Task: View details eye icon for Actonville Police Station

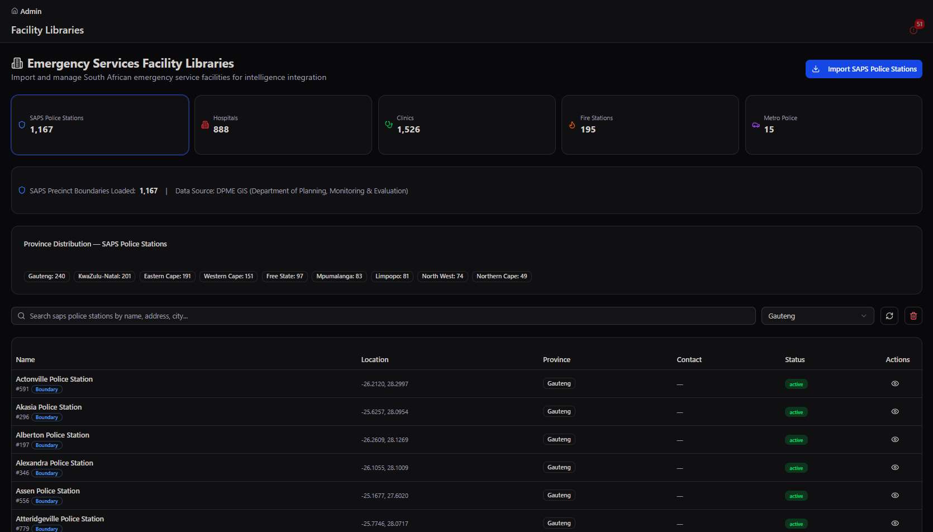Action: click(895, 383)
